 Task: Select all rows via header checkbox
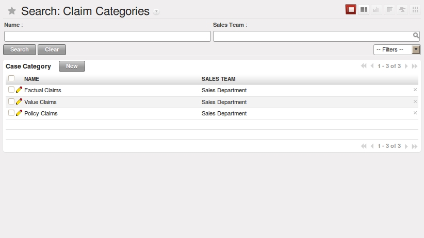[11, 78]
